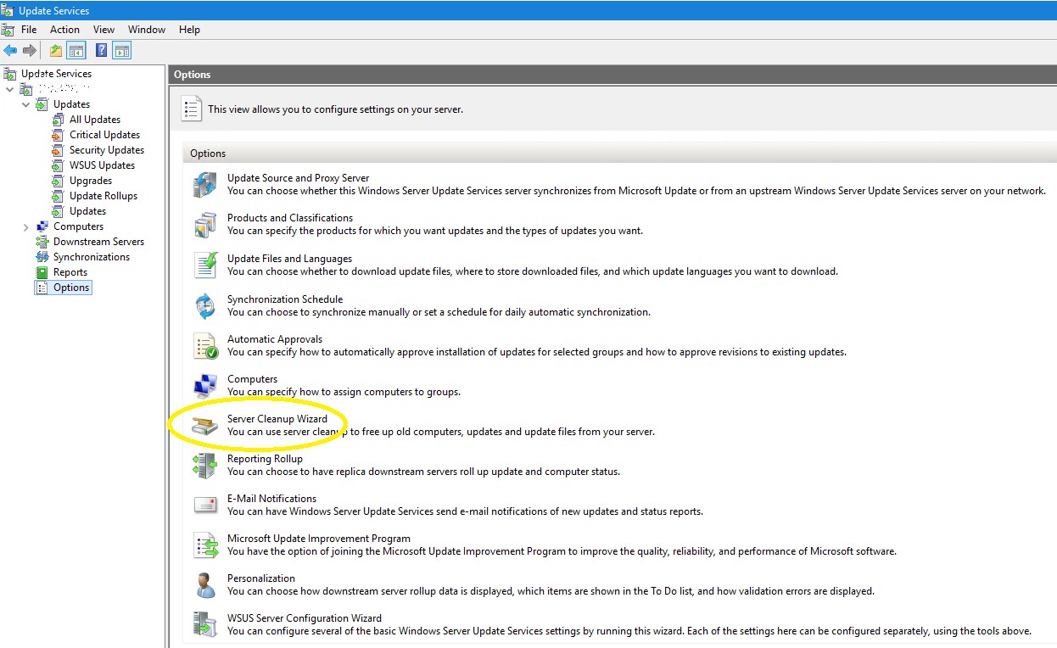Open Products and Classifications option
Screen dimensions: 1057x648
(x=290, y=218)
